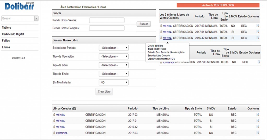Expand the Seleccionar Periodo dropdown

click(x=114, y=48)
